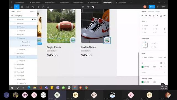Select the Hand tool
This screenshot has height=100, width=177.
[43, 7]
